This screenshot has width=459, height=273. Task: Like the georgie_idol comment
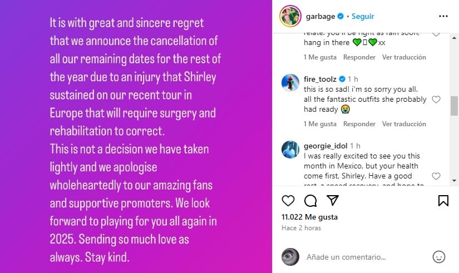click(x=436, y=176)
